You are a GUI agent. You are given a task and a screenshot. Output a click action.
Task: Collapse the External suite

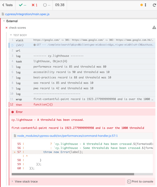pyautogui.click(x=12, y=21)
